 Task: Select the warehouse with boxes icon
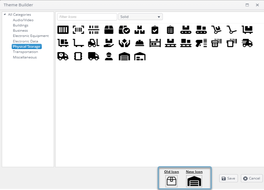pos(140,56)
